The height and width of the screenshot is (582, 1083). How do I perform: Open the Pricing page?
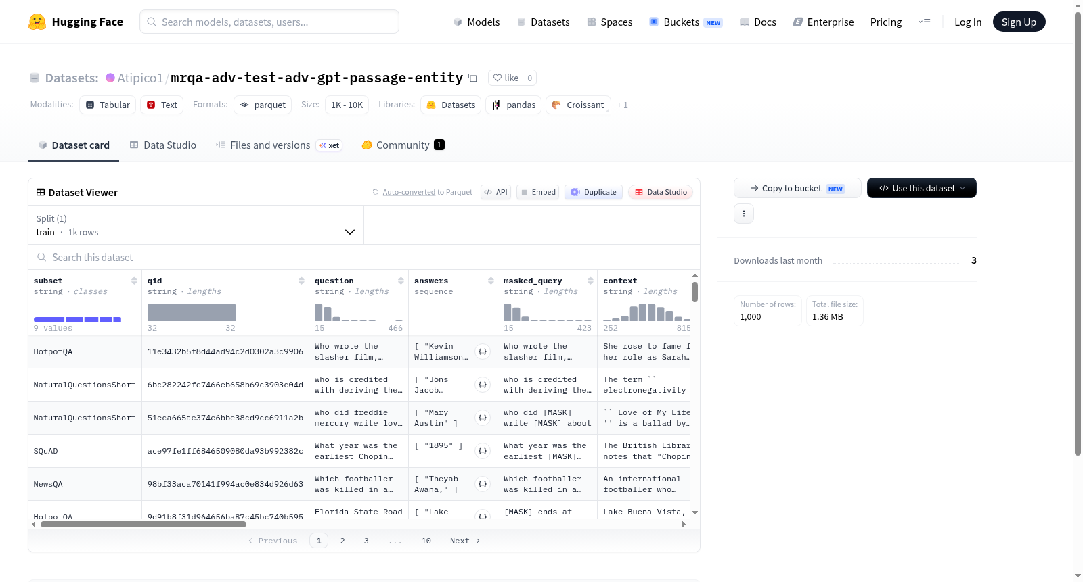click(885, 22)
